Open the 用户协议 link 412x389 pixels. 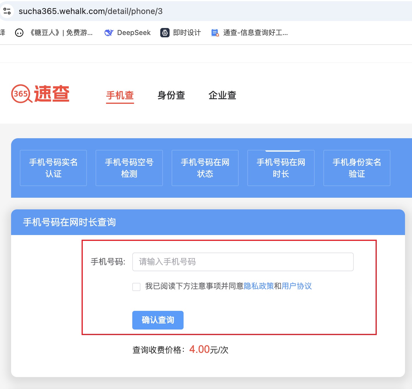[297, 286]
